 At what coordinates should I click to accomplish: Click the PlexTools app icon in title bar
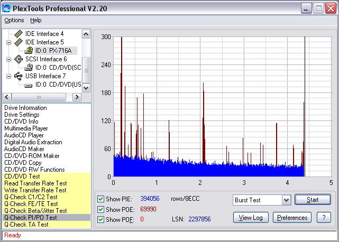[6, 8]
